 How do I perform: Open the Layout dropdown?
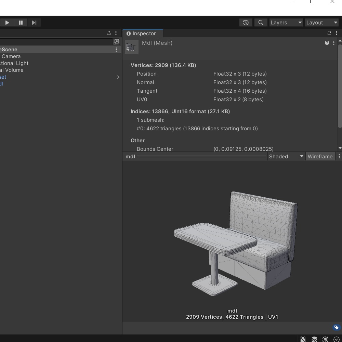pyautogui.click(x=322, y=23)
